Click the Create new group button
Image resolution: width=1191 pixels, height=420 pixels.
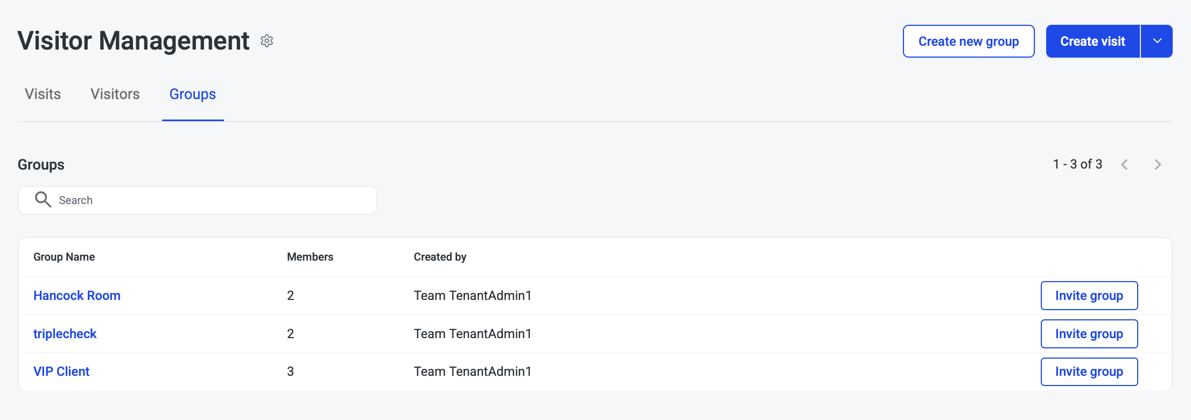[968, 41]
